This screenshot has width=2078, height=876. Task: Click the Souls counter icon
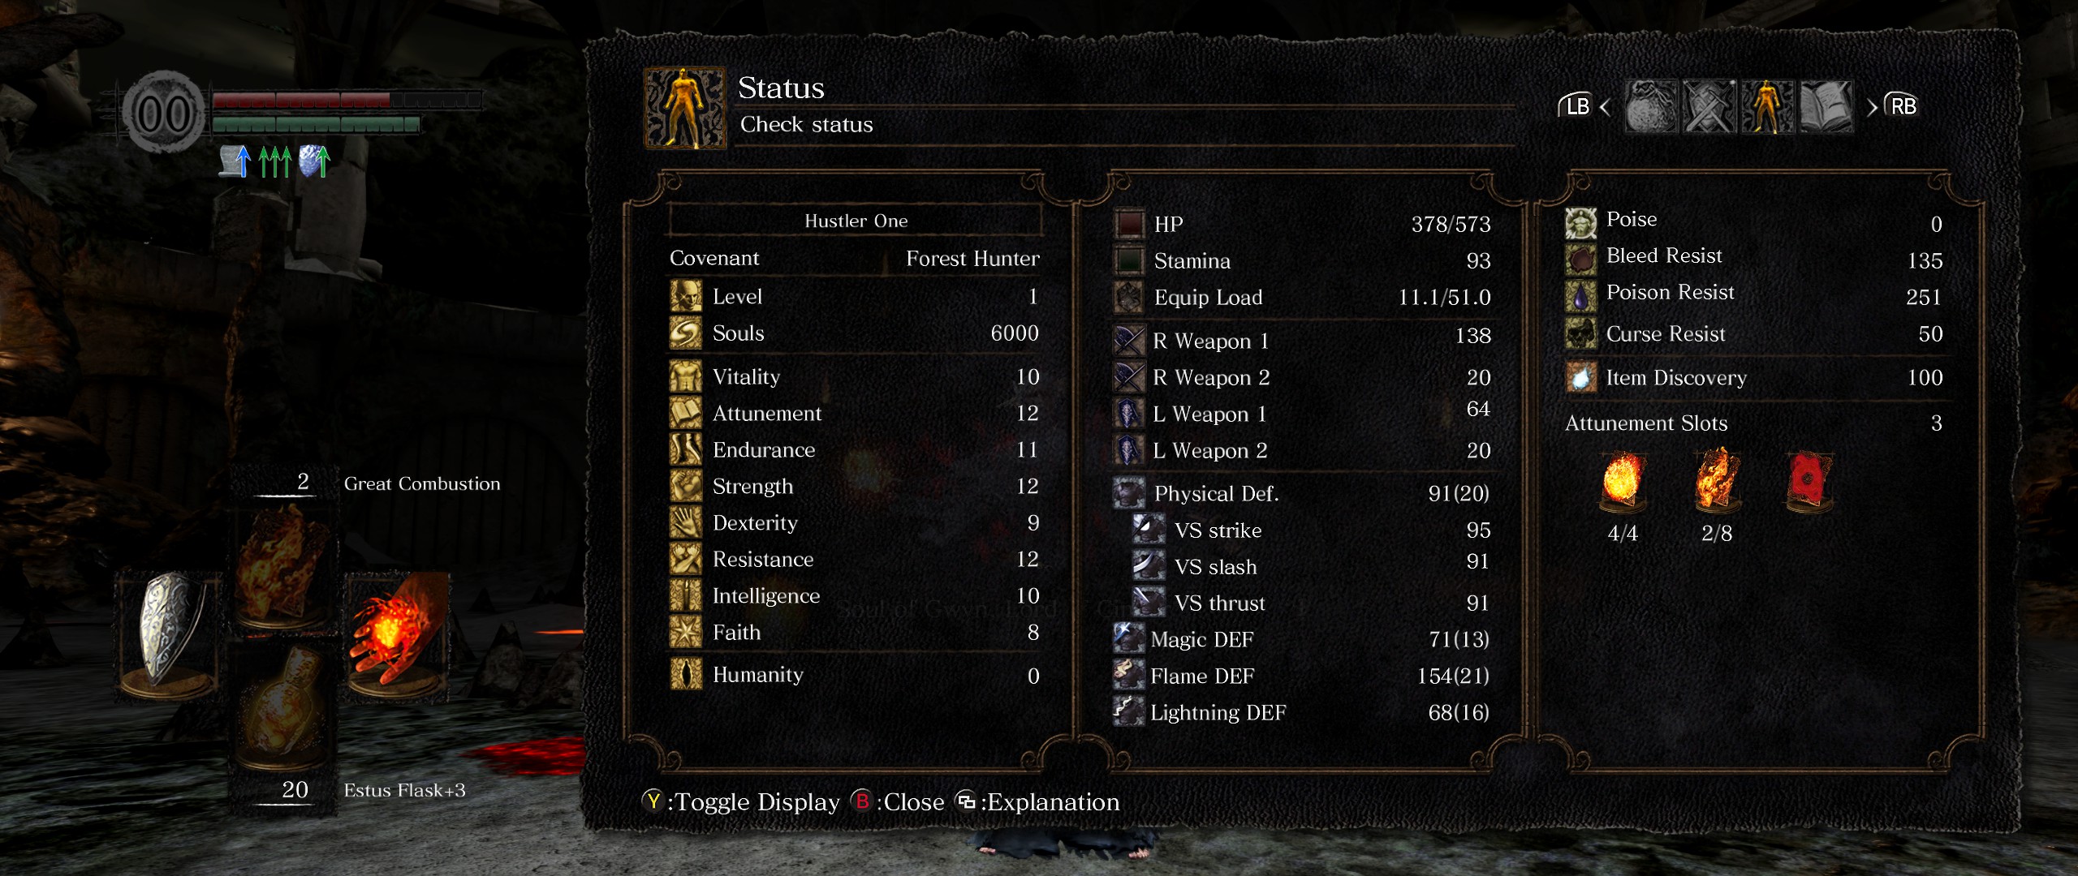[x=686, y=333]
